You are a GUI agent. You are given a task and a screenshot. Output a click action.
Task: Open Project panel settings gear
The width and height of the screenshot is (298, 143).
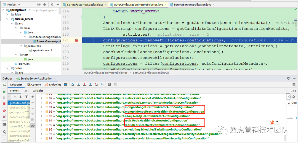pyautogui.click(x=52, y=4)
